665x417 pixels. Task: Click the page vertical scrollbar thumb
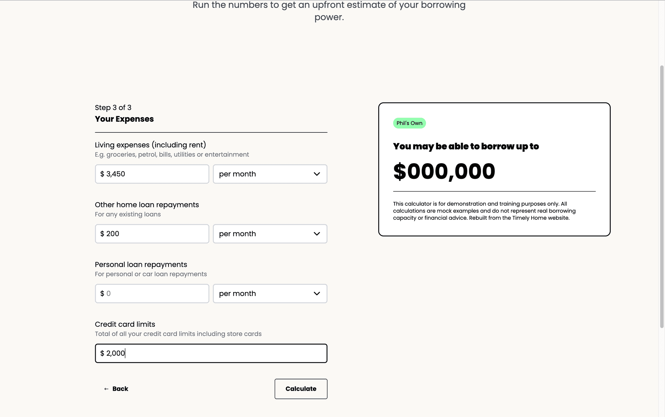click(662, 197)
